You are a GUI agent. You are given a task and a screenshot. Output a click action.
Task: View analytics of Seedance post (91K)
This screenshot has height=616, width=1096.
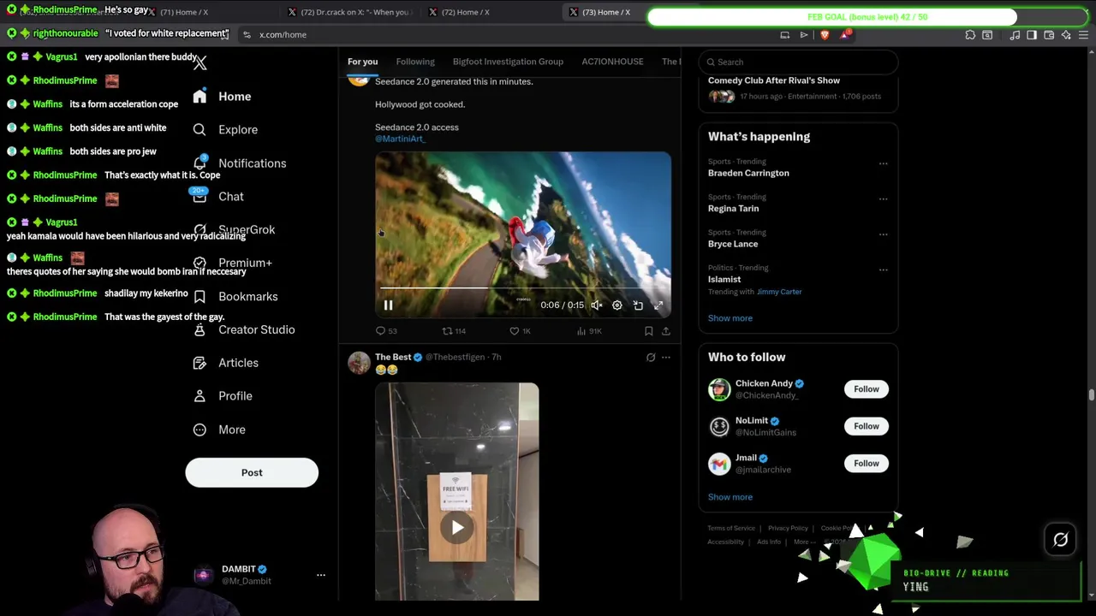click(589, 331)
